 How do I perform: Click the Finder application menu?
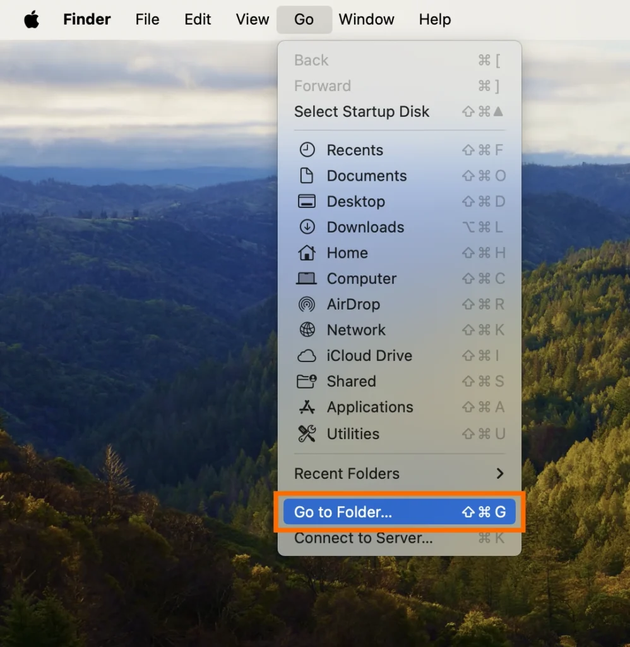pos(87,20)
